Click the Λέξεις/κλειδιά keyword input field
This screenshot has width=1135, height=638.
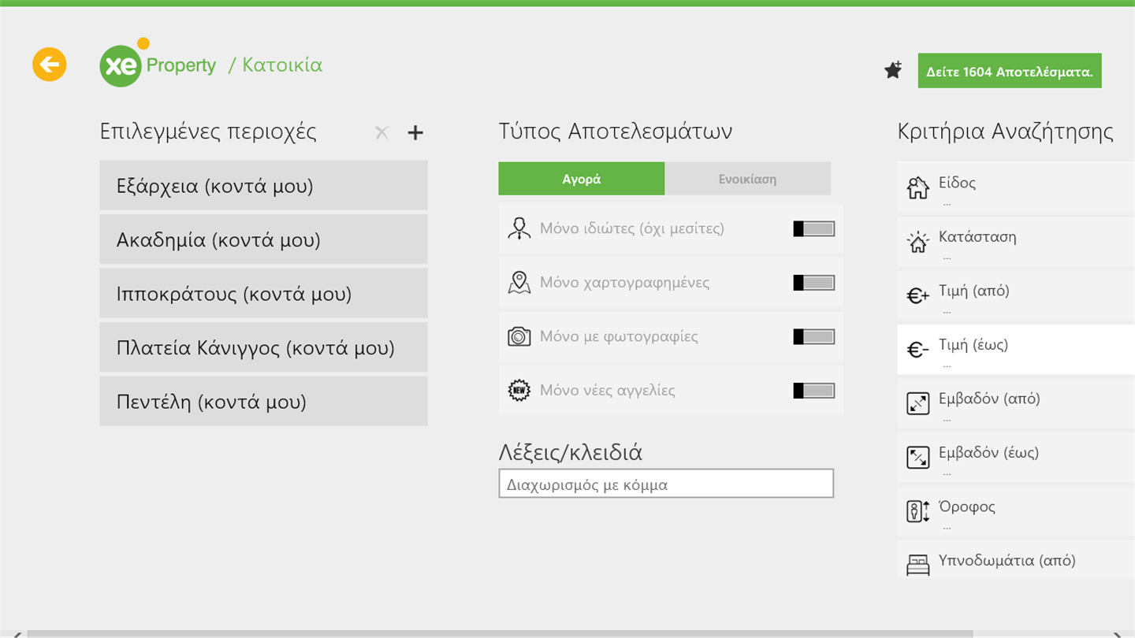click(x=665, y=484)
